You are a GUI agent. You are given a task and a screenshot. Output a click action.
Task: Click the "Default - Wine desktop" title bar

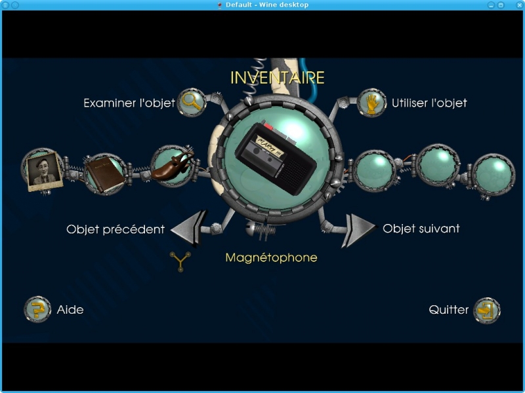point(262,5)
